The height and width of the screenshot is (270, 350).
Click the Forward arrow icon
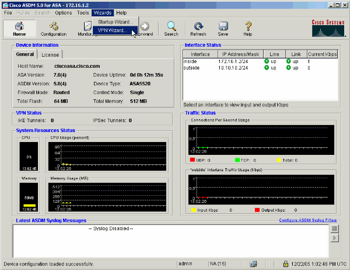click(x=145, y=26)
